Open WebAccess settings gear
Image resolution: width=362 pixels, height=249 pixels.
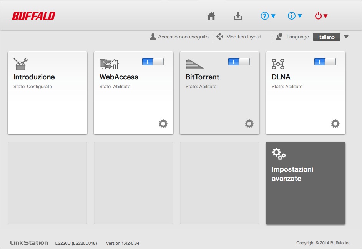pos(163,124)
